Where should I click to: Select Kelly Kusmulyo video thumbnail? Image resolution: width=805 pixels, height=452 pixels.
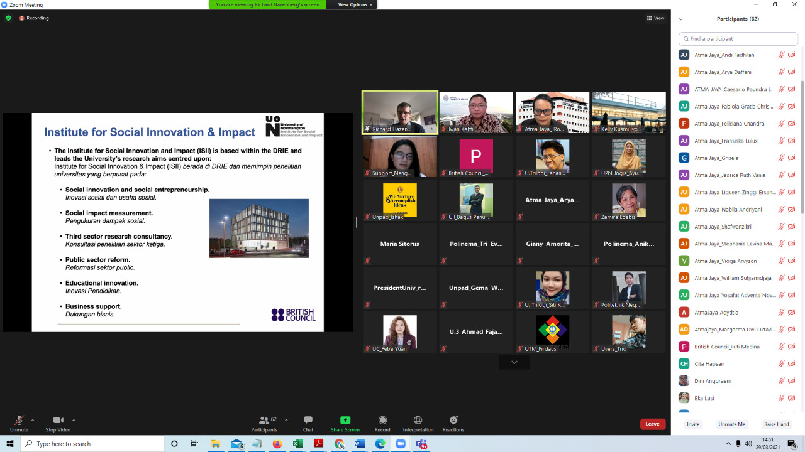[629, 112]
